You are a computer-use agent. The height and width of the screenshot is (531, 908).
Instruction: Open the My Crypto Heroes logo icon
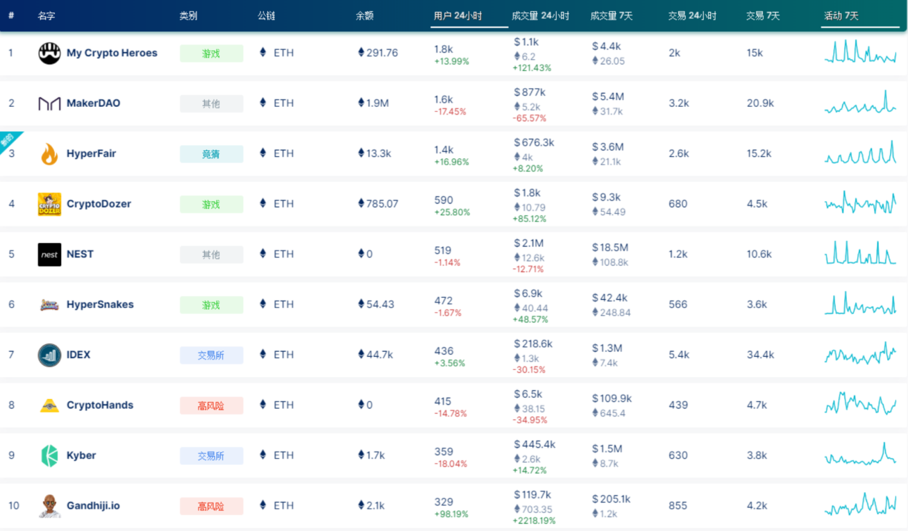click(49, 53)
